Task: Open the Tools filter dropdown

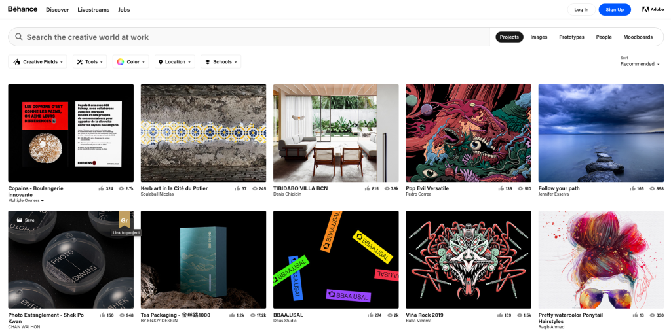Action: click(x=89, y=62)
